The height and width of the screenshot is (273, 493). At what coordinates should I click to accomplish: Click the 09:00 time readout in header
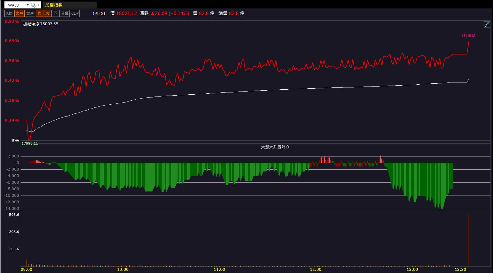click(99, 13)
